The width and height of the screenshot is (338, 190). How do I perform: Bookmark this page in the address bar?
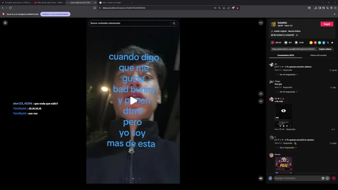point(95,8)
